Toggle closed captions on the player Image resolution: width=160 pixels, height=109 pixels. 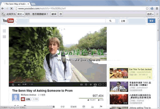81,85
